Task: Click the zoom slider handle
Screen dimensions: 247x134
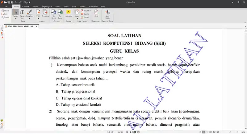Action: point(230,132)
